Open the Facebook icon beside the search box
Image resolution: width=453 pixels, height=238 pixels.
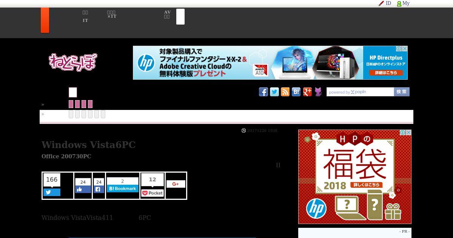point(263,92)
